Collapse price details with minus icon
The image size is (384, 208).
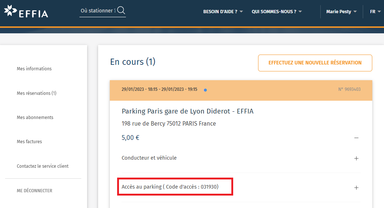coord(356,138)
